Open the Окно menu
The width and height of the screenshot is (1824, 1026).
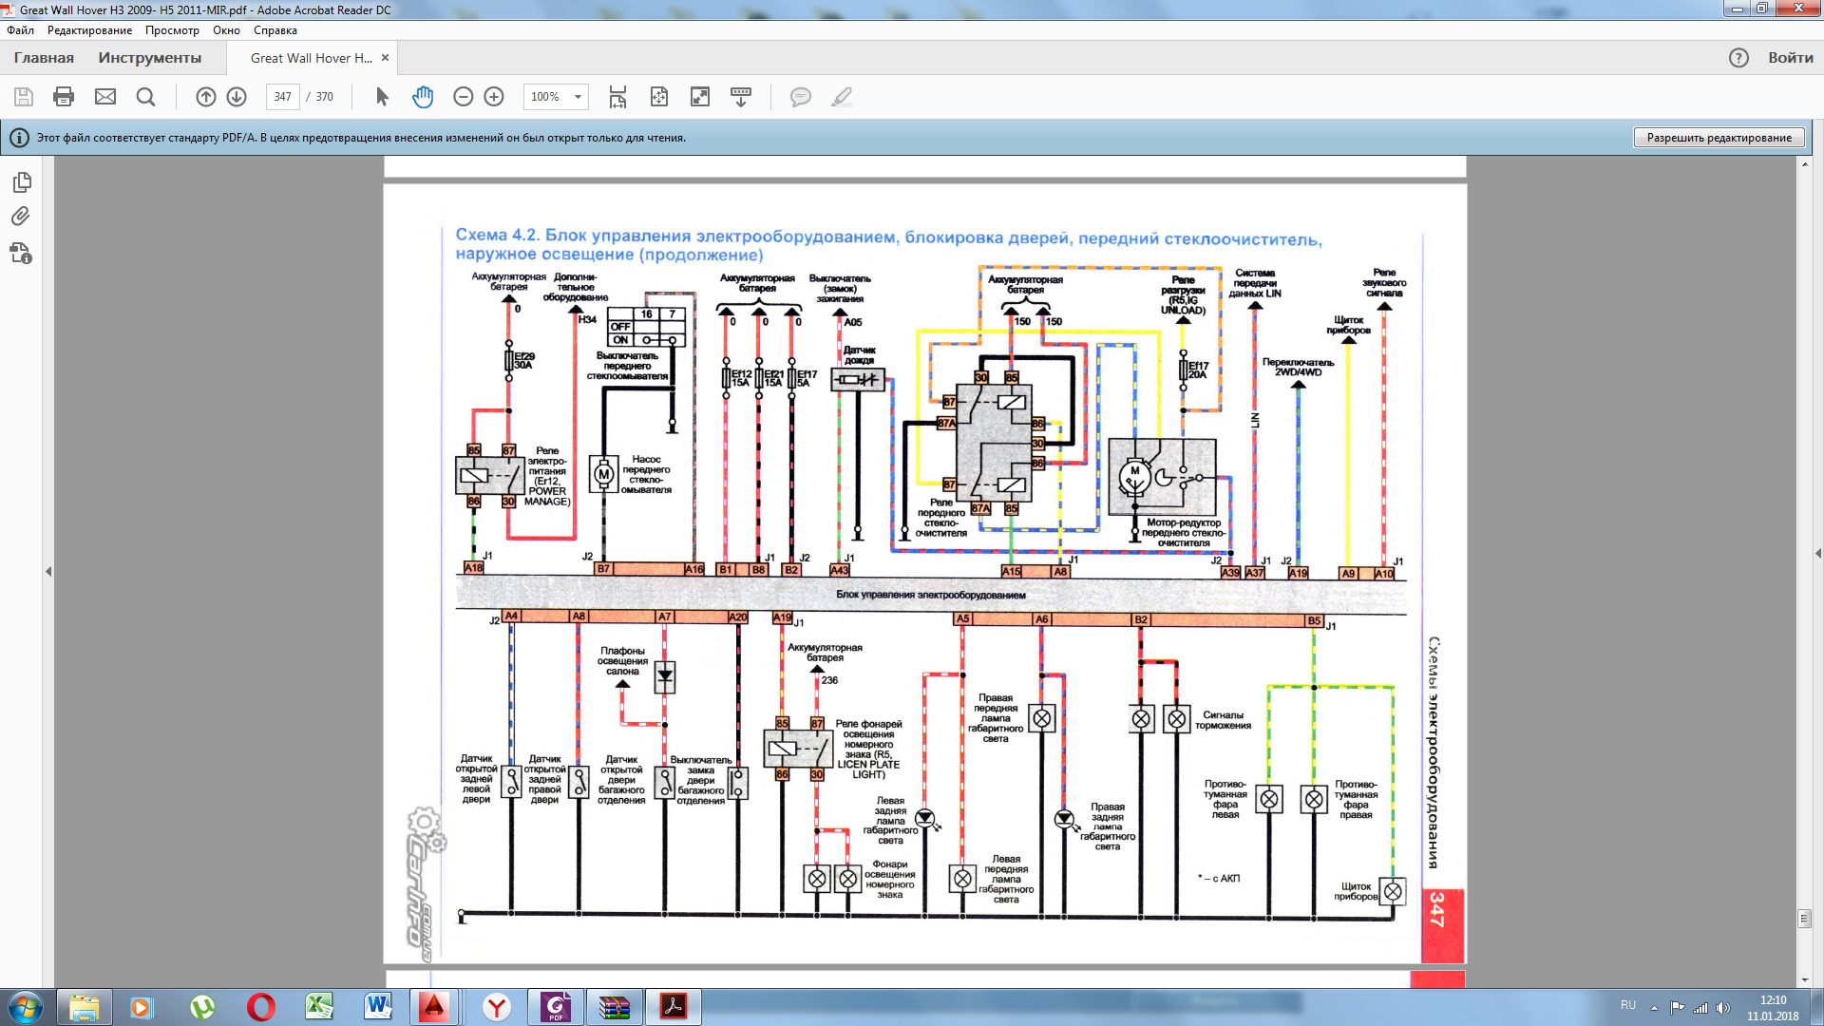(x=226, y=30)
